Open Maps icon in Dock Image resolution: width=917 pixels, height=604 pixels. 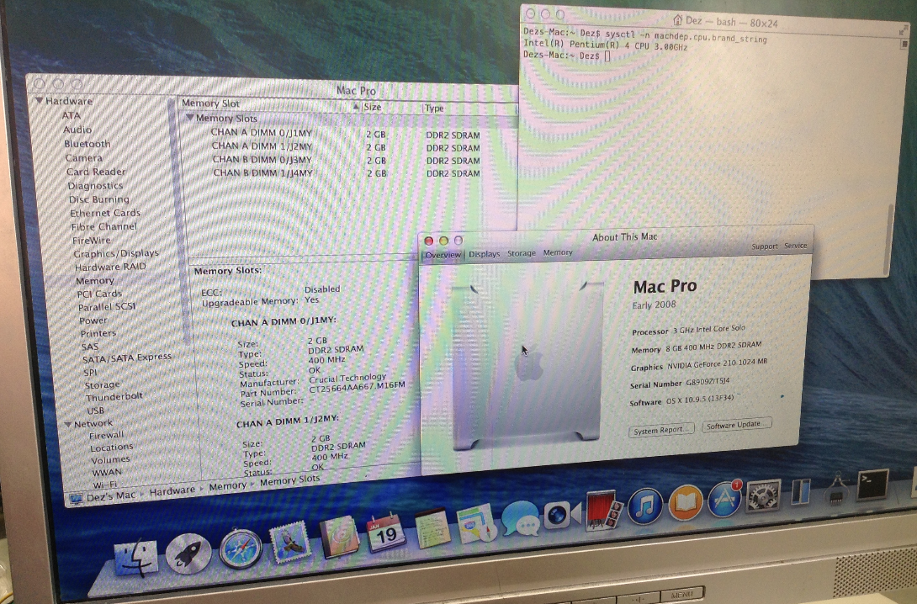click(477, 523)
